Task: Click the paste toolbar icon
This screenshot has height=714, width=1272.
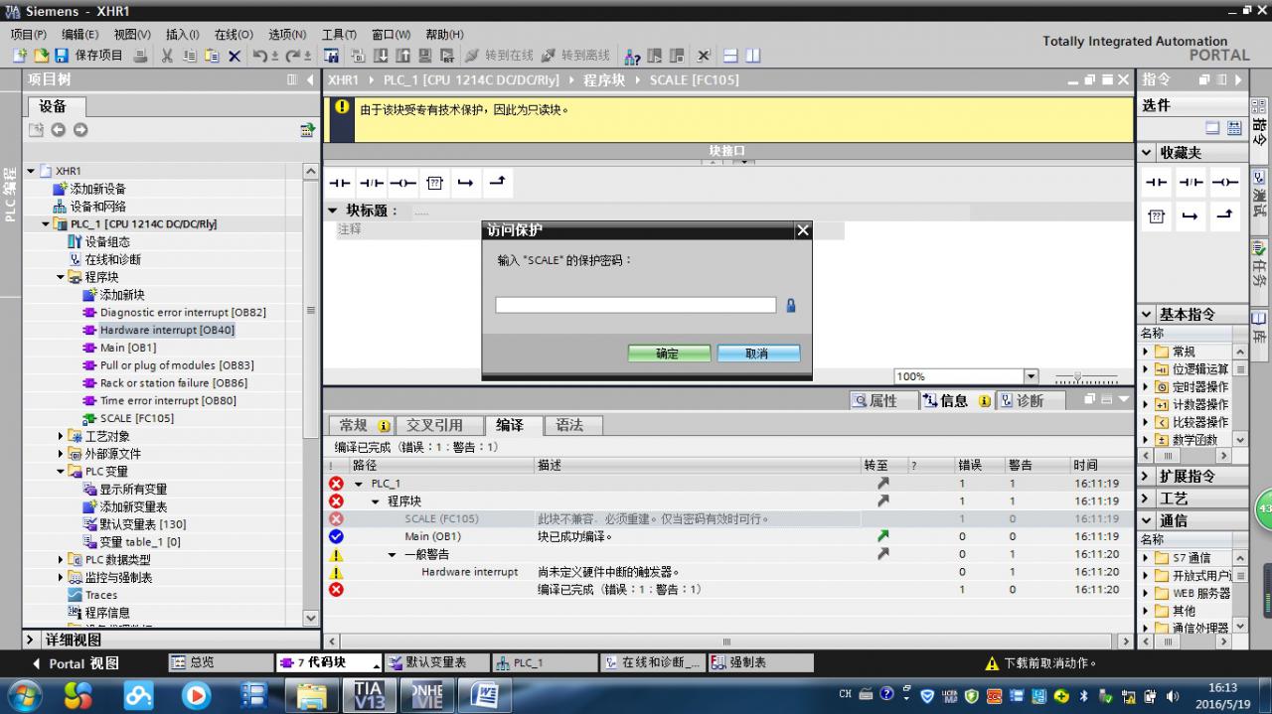Action: [212, 57]
